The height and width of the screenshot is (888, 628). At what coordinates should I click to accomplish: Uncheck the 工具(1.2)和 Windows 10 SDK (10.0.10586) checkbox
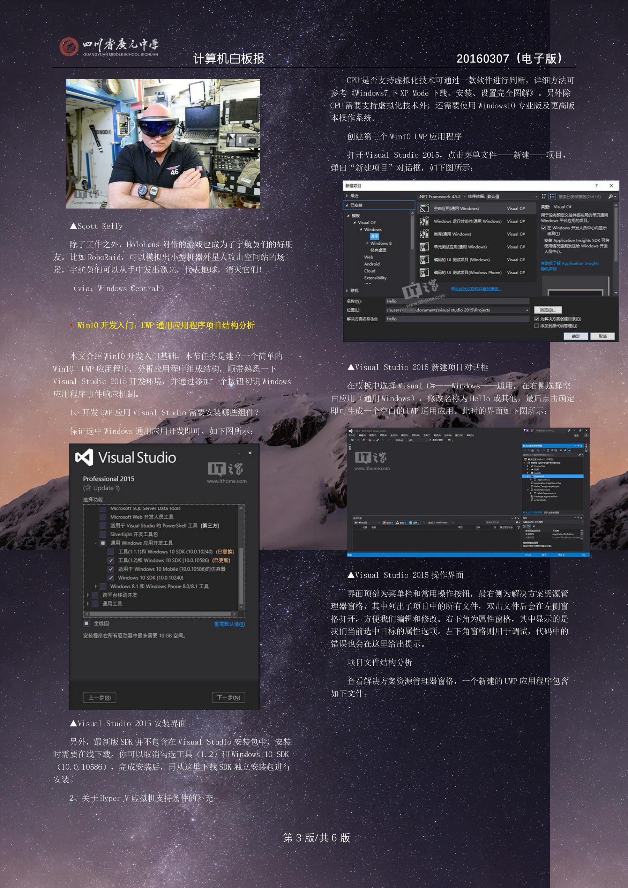pyautogui.click(x=111, y=560)
